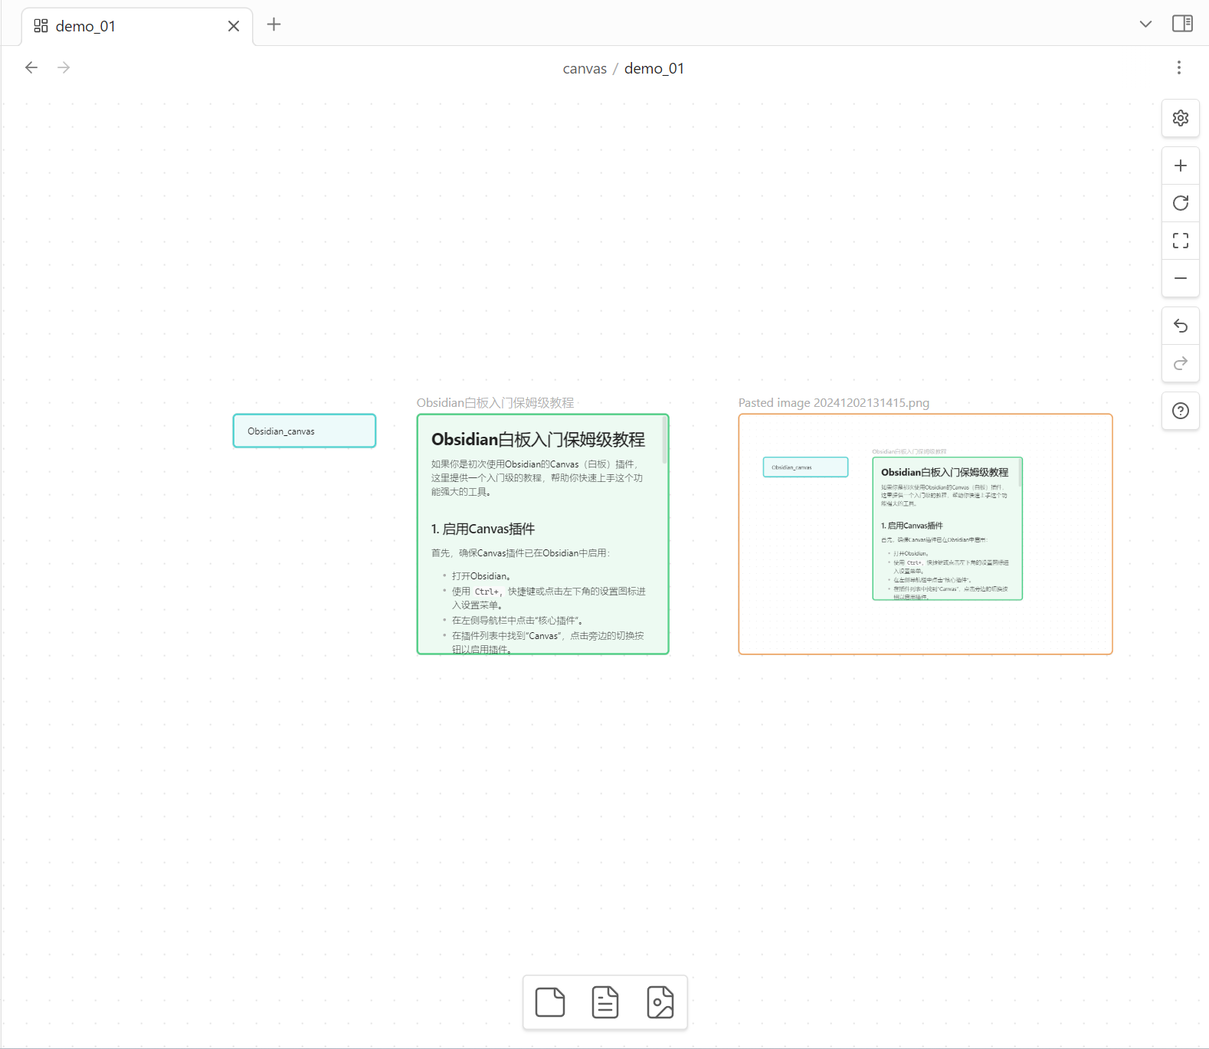Click the 1. 启用Canvas插件 heading

(x=483, y=529)
